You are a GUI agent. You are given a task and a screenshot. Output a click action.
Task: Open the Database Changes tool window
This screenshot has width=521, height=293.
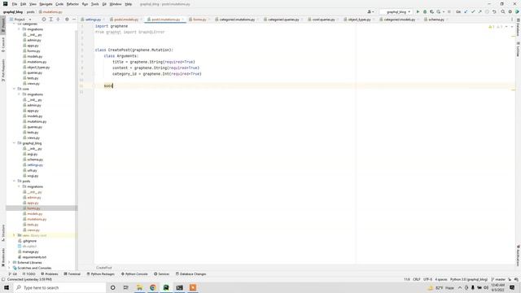(x=190, y=274)
